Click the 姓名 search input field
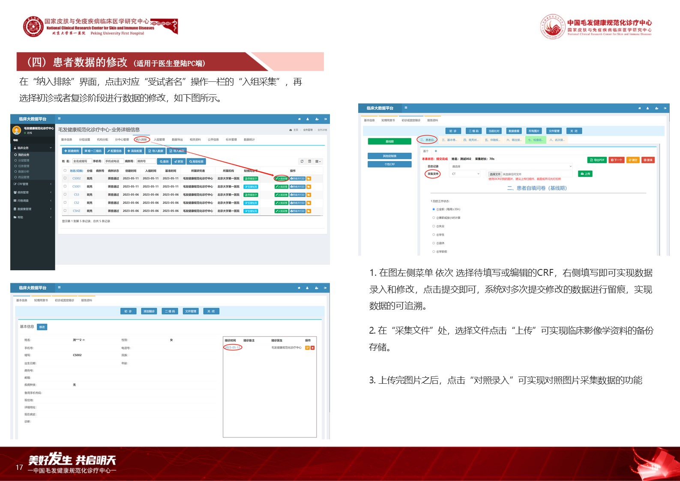Viewport: 680px width, 481px height. point(81,161)
